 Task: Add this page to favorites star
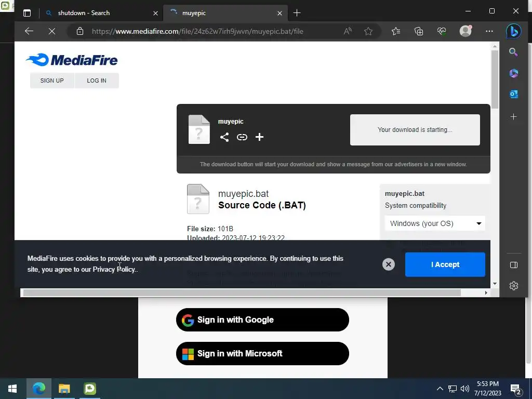pos(368,31)
